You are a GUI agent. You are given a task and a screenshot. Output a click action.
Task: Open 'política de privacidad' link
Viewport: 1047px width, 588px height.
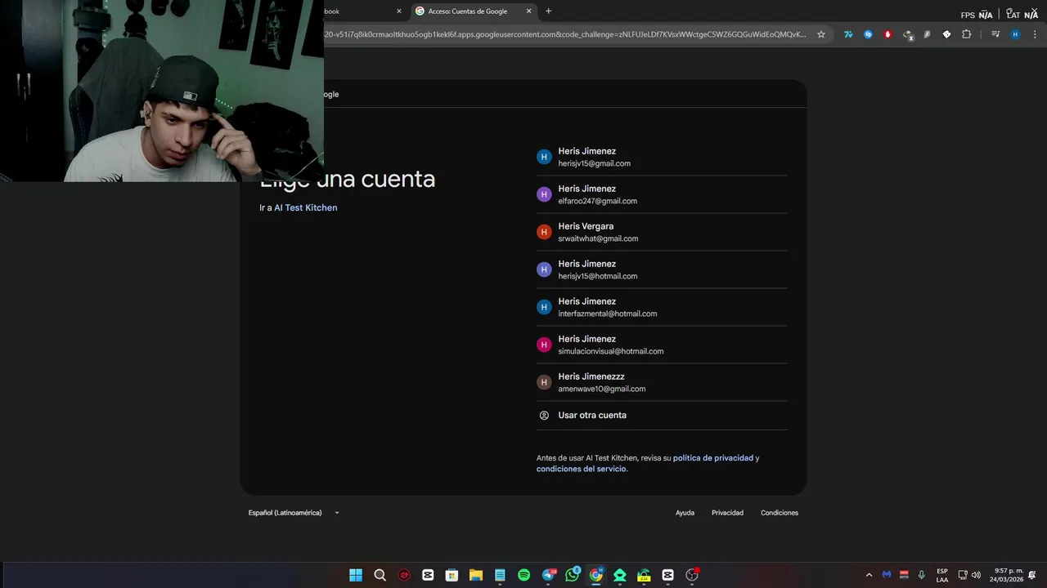coord(713,458)
